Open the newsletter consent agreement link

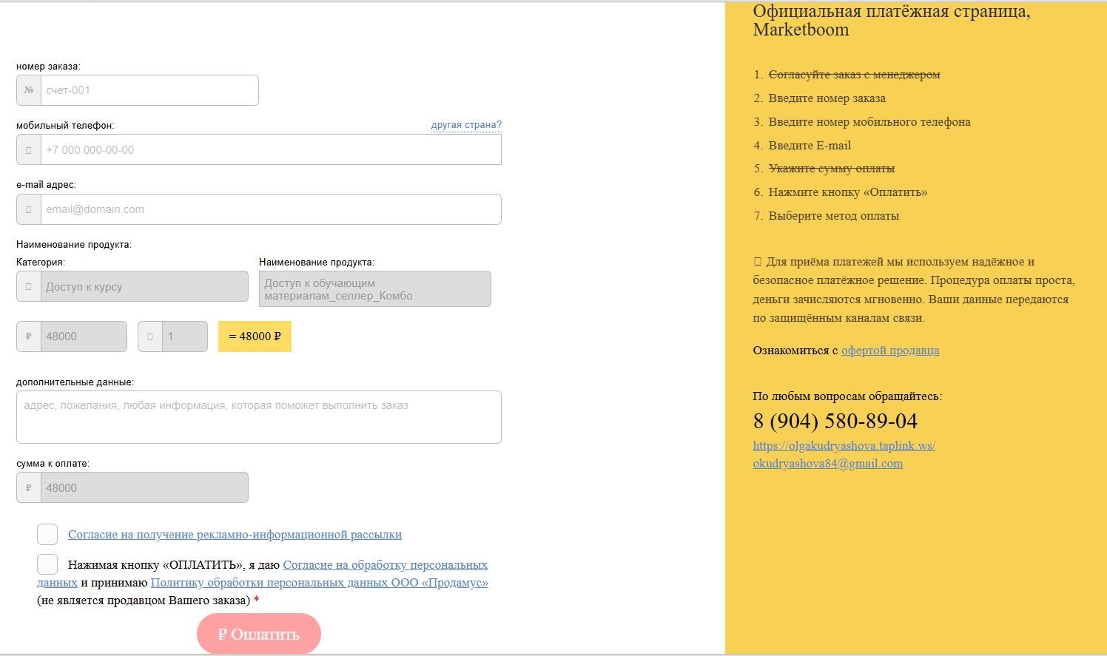pos(235,535)
